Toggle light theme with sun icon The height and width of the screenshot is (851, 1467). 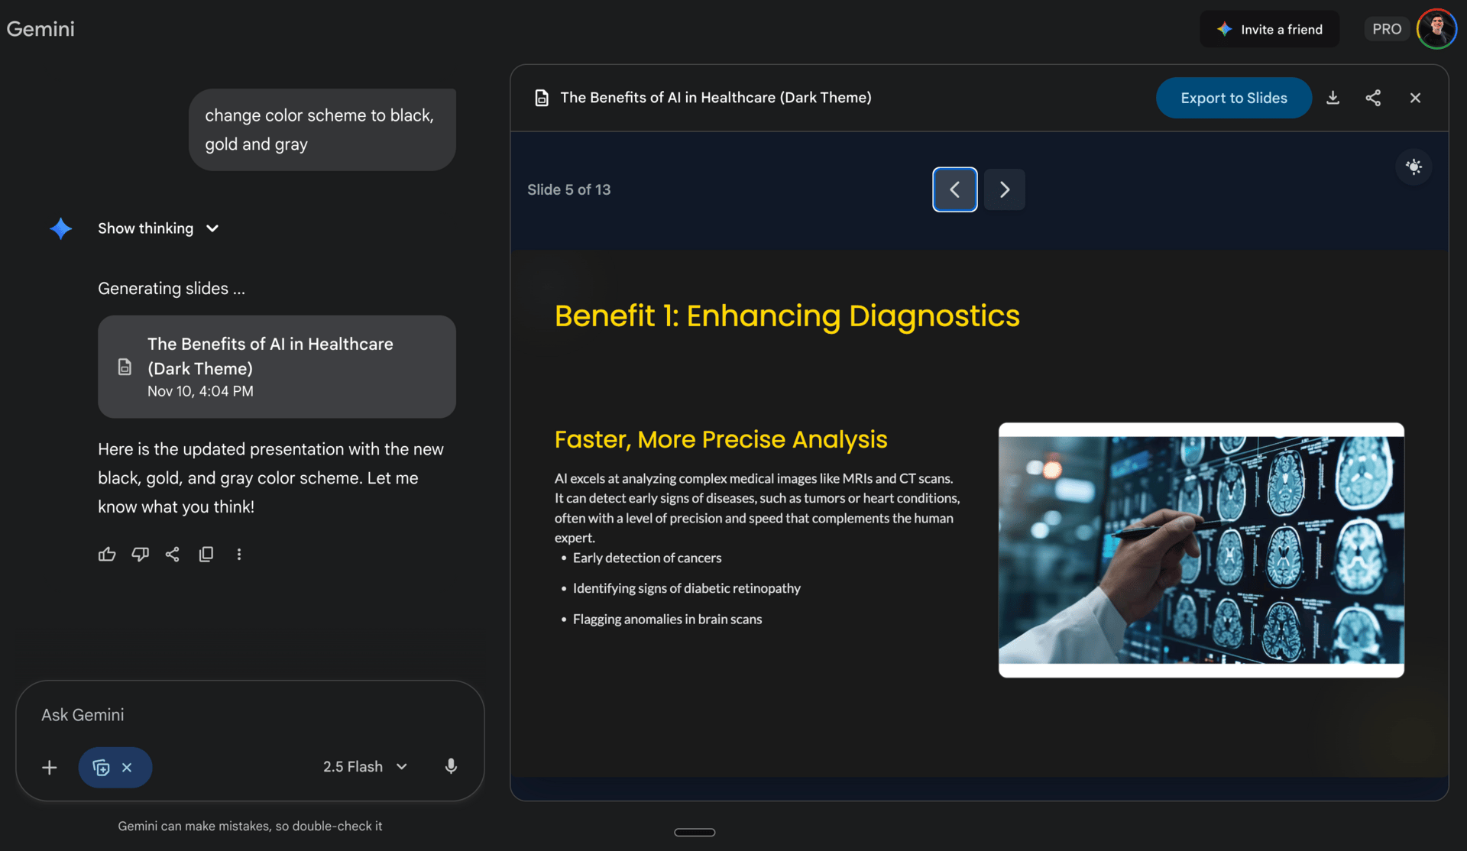pyautogui.click(x=1414, y=167)
